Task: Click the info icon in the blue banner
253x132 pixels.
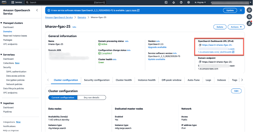Action: [49, 10]
